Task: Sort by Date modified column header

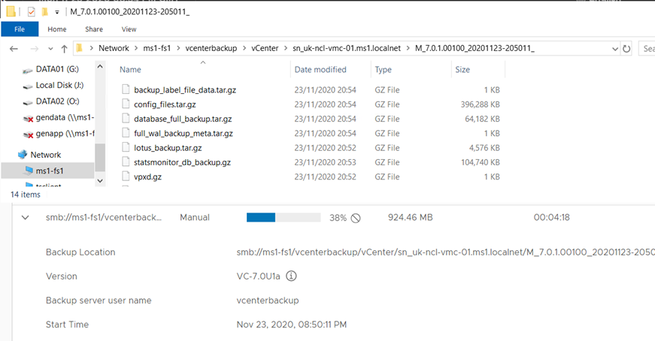Action: [x=320, y=70]
